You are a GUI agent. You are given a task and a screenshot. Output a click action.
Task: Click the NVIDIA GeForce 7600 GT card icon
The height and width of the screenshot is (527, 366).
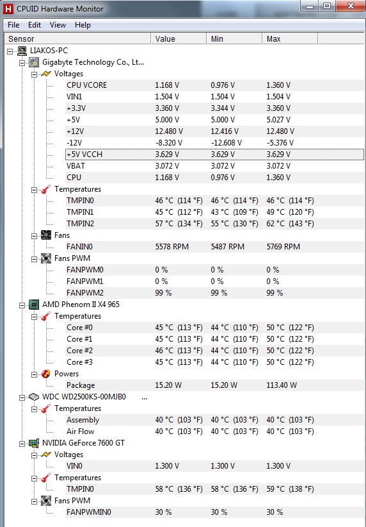34,443
